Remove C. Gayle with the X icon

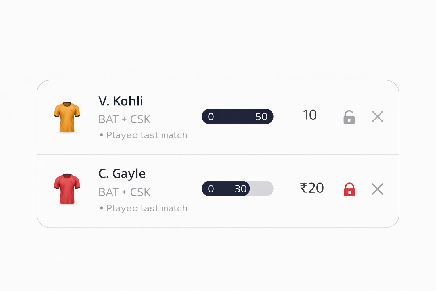pos(378,189)
